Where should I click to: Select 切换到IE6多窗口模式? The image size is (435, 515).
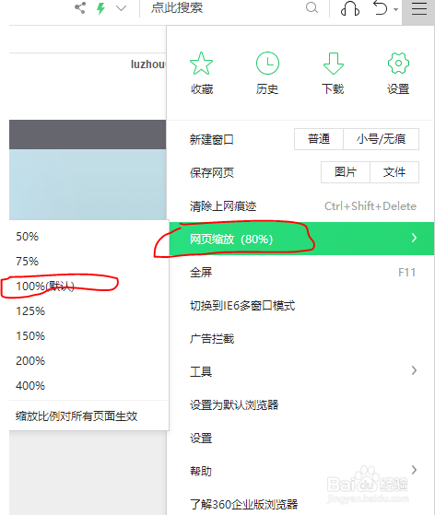coord(301,306)
